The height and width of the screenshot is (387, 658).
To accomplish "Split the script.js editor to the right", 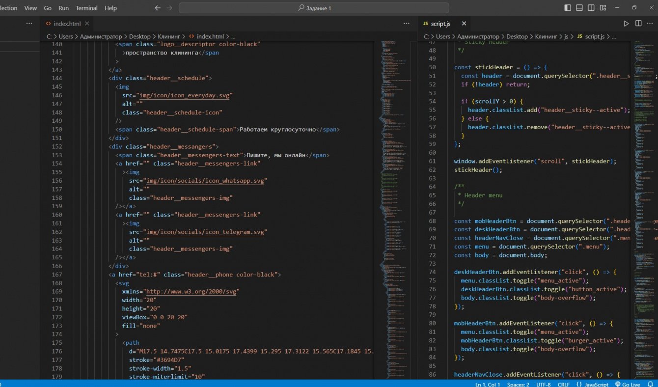I will 638,24.
